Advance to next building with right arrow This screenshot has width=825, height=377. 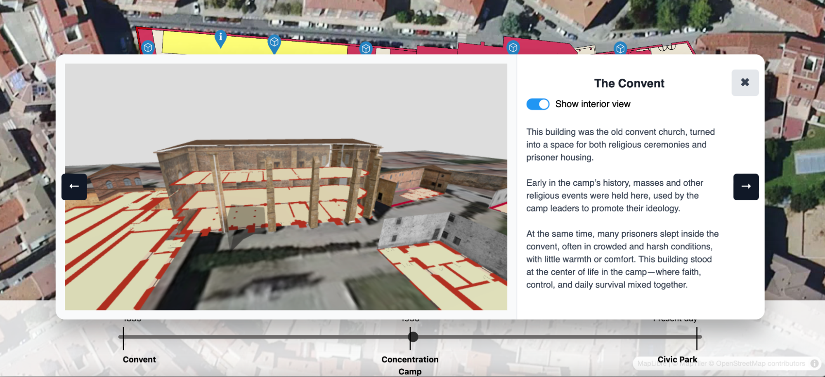tap(745, 187)
